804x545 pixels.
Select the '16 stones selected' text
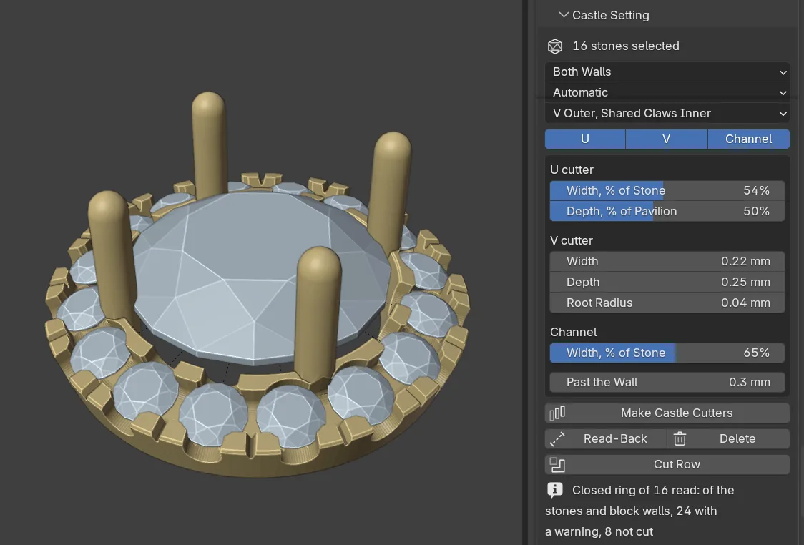[626, 46]
